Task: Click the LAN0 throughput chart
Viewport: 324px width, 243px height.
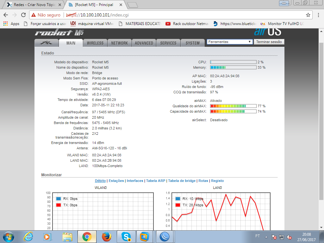Action: pos(221,211)
